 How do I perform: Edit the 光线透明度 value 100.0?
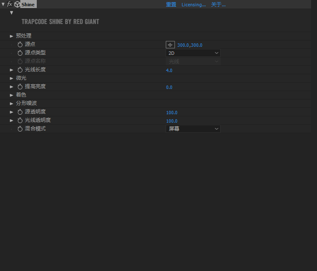pyautogui.click(x=172, y=121)
